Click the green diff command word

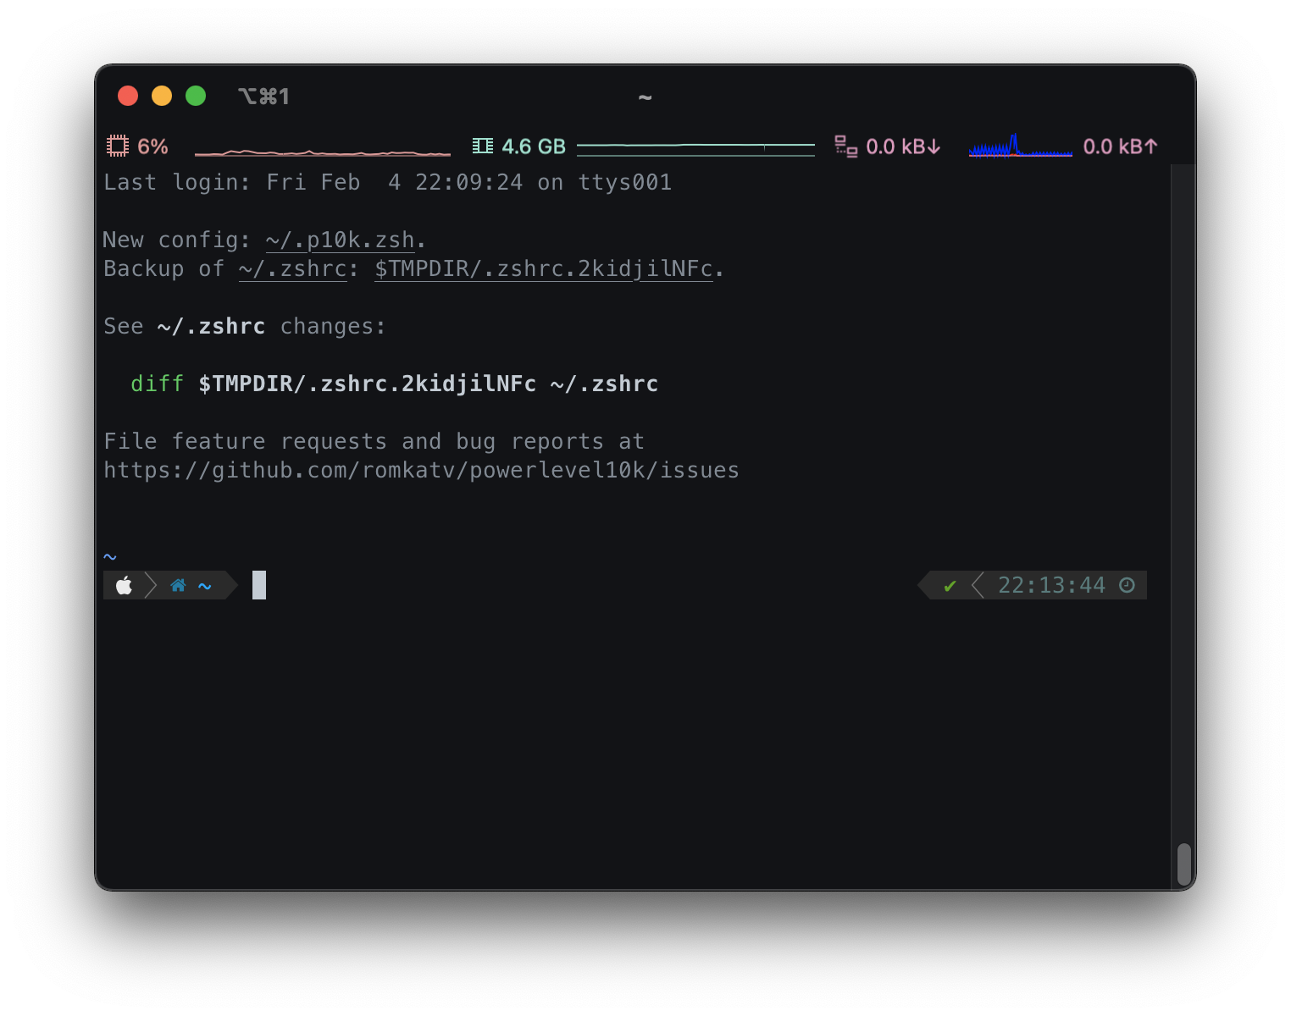coord(157,384)
